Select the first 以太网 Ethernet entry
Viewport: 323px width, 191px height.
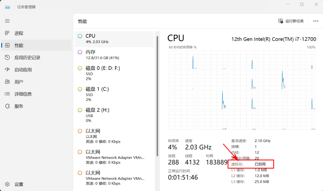pyautogui.click(x=114, y=136)
